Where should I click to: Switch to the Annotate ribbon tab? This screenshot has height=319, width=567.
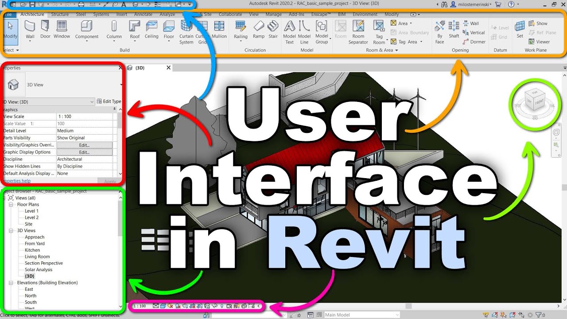click(143, 14)
